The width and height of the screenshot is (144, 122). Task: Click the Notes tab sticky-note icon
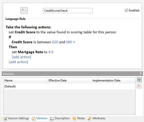pos(74,119)
